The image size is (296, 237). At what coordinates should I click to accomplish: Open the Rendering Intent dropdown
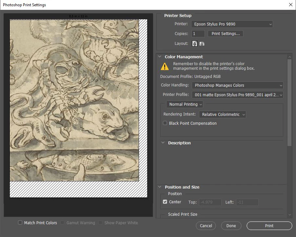223,115
